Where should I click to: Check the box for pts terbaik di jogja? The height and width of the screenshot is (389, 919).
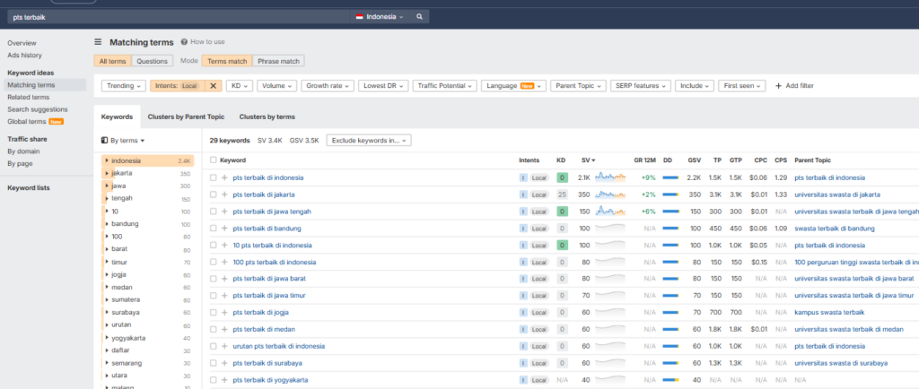pyautogui.click(x=214, y=313)
